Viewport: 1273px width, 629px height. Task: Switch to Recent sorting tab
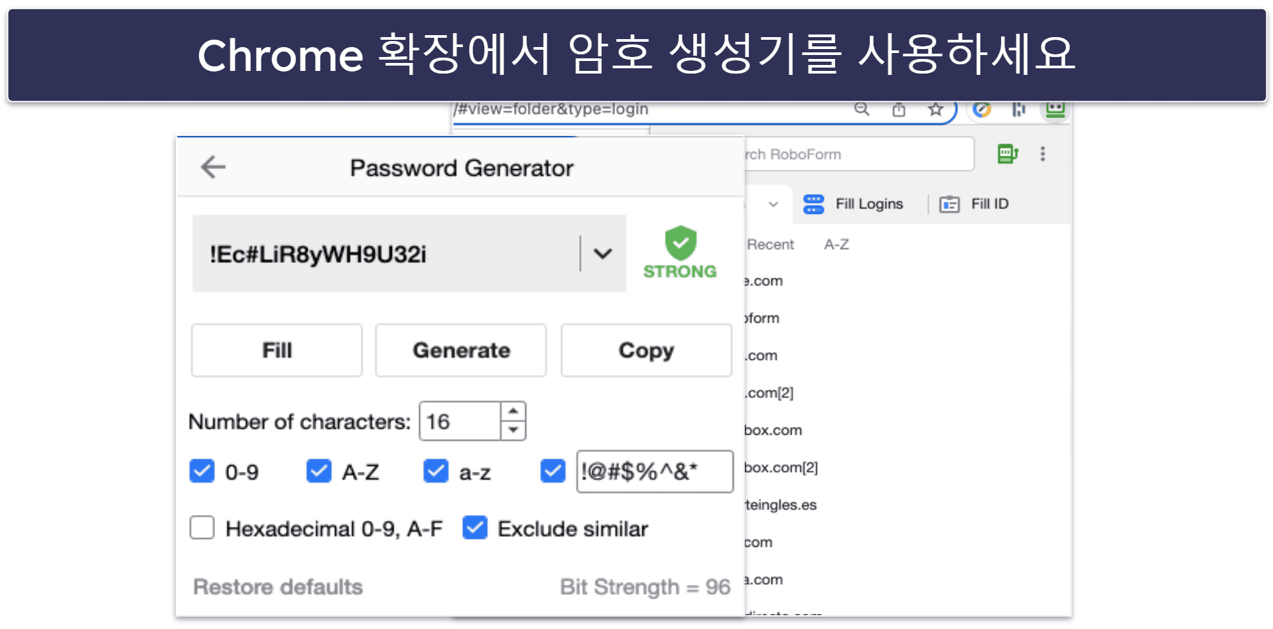tap(770, 245)
